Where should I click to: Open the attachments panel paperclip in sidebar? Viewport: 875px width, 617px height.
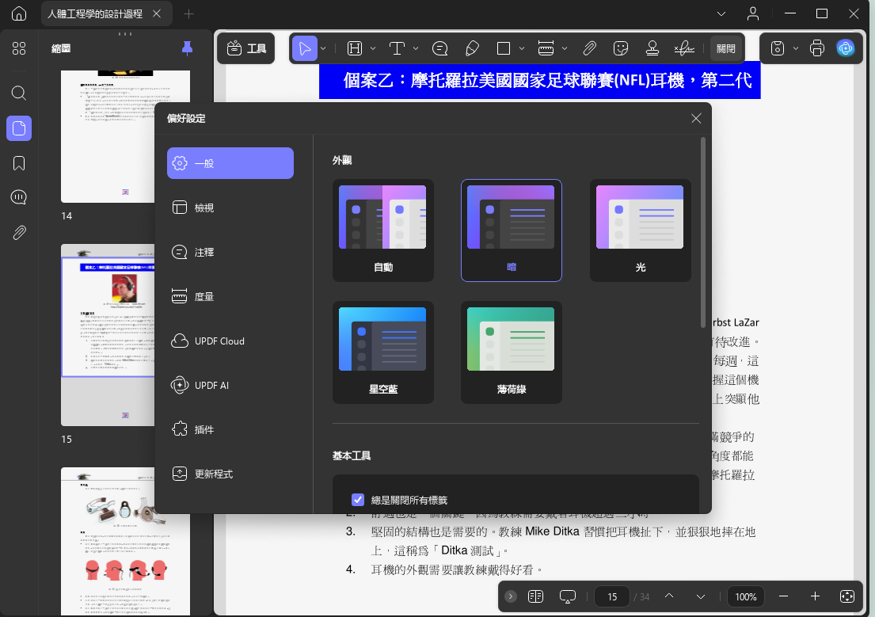pyautogui.click(x=19, y=232)
